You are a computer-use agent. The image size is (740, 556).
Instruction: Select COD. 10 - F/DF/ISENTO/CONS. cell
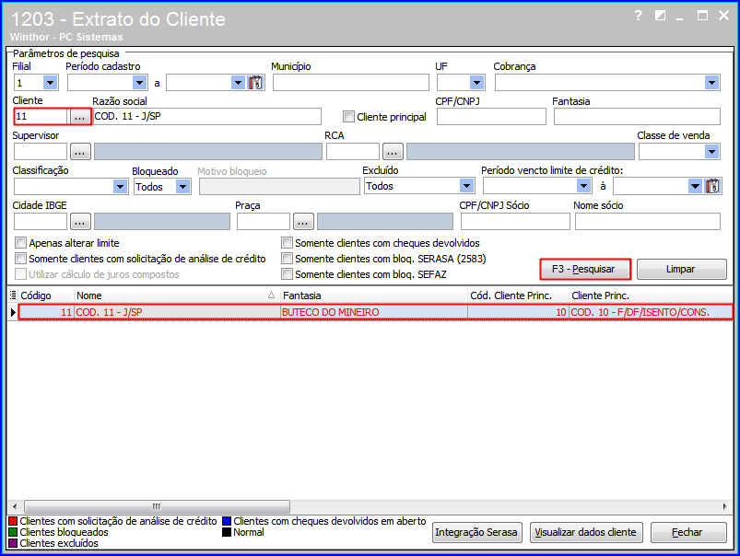pyautogui.click(x=651, y=312)
